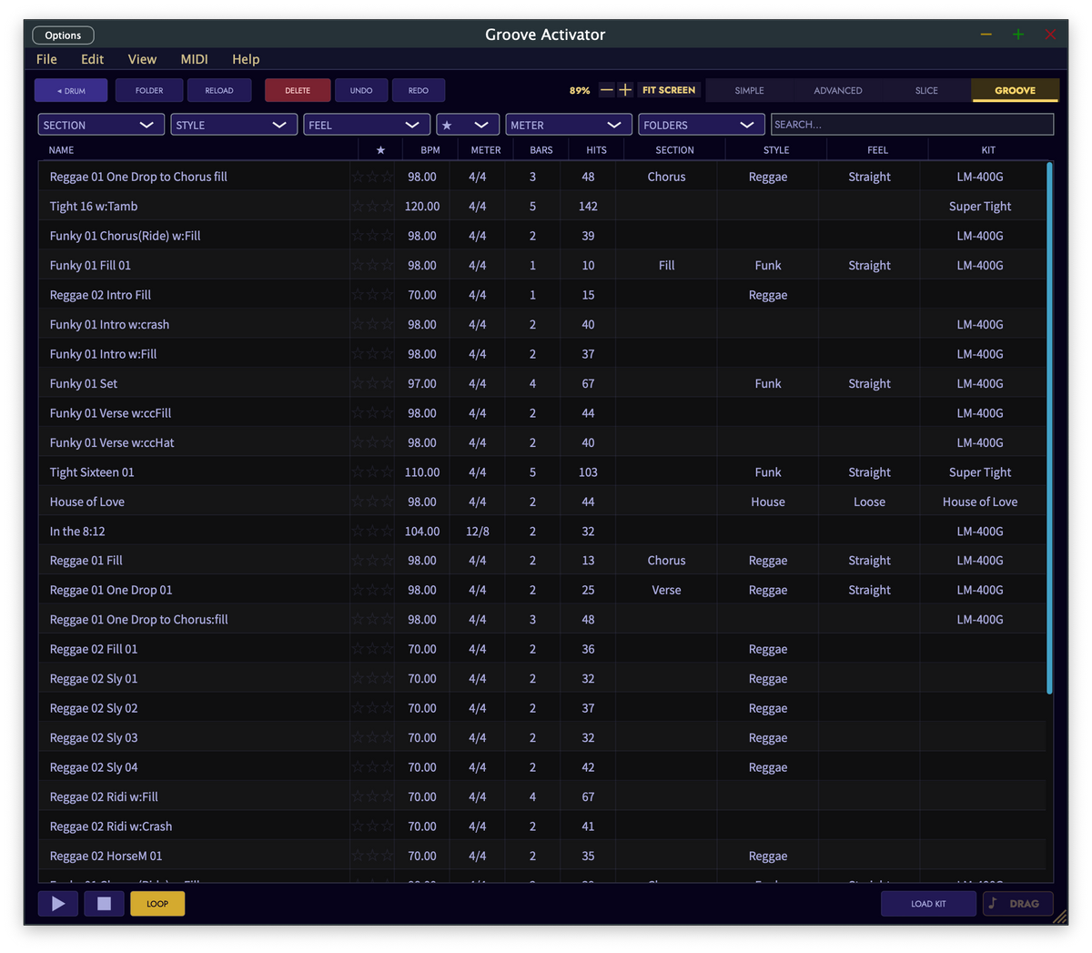
Task: Open the FOLDERS filter dropdown
Action: point(702,125)
